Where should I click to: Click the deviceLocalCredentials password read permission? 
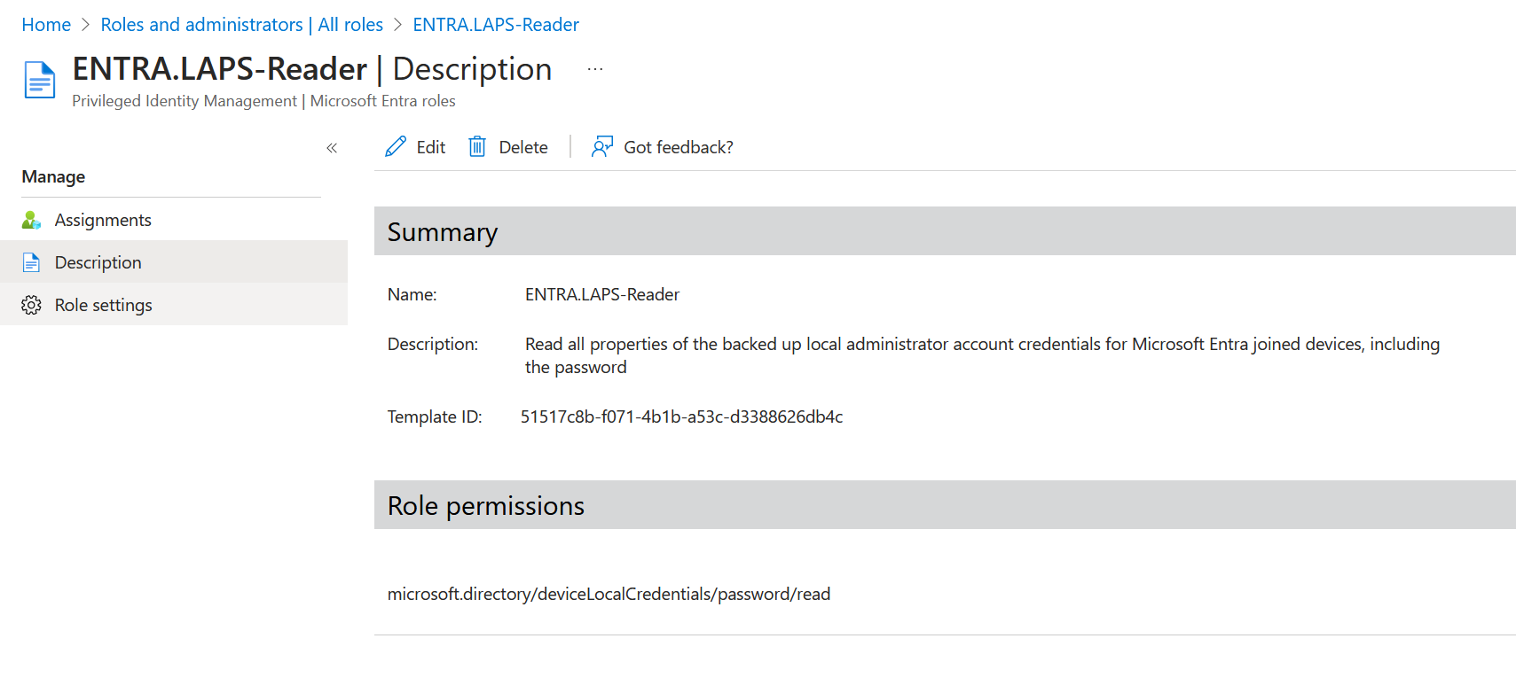(x=609, y=594)
